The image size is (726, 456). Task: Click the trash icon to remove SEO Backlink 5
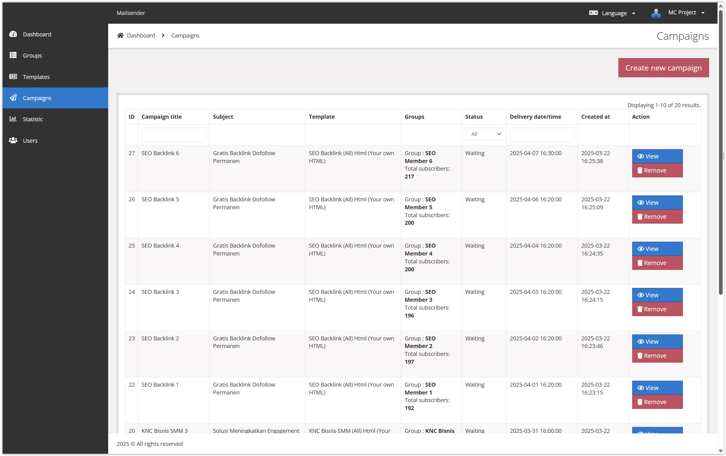[640, 217]
